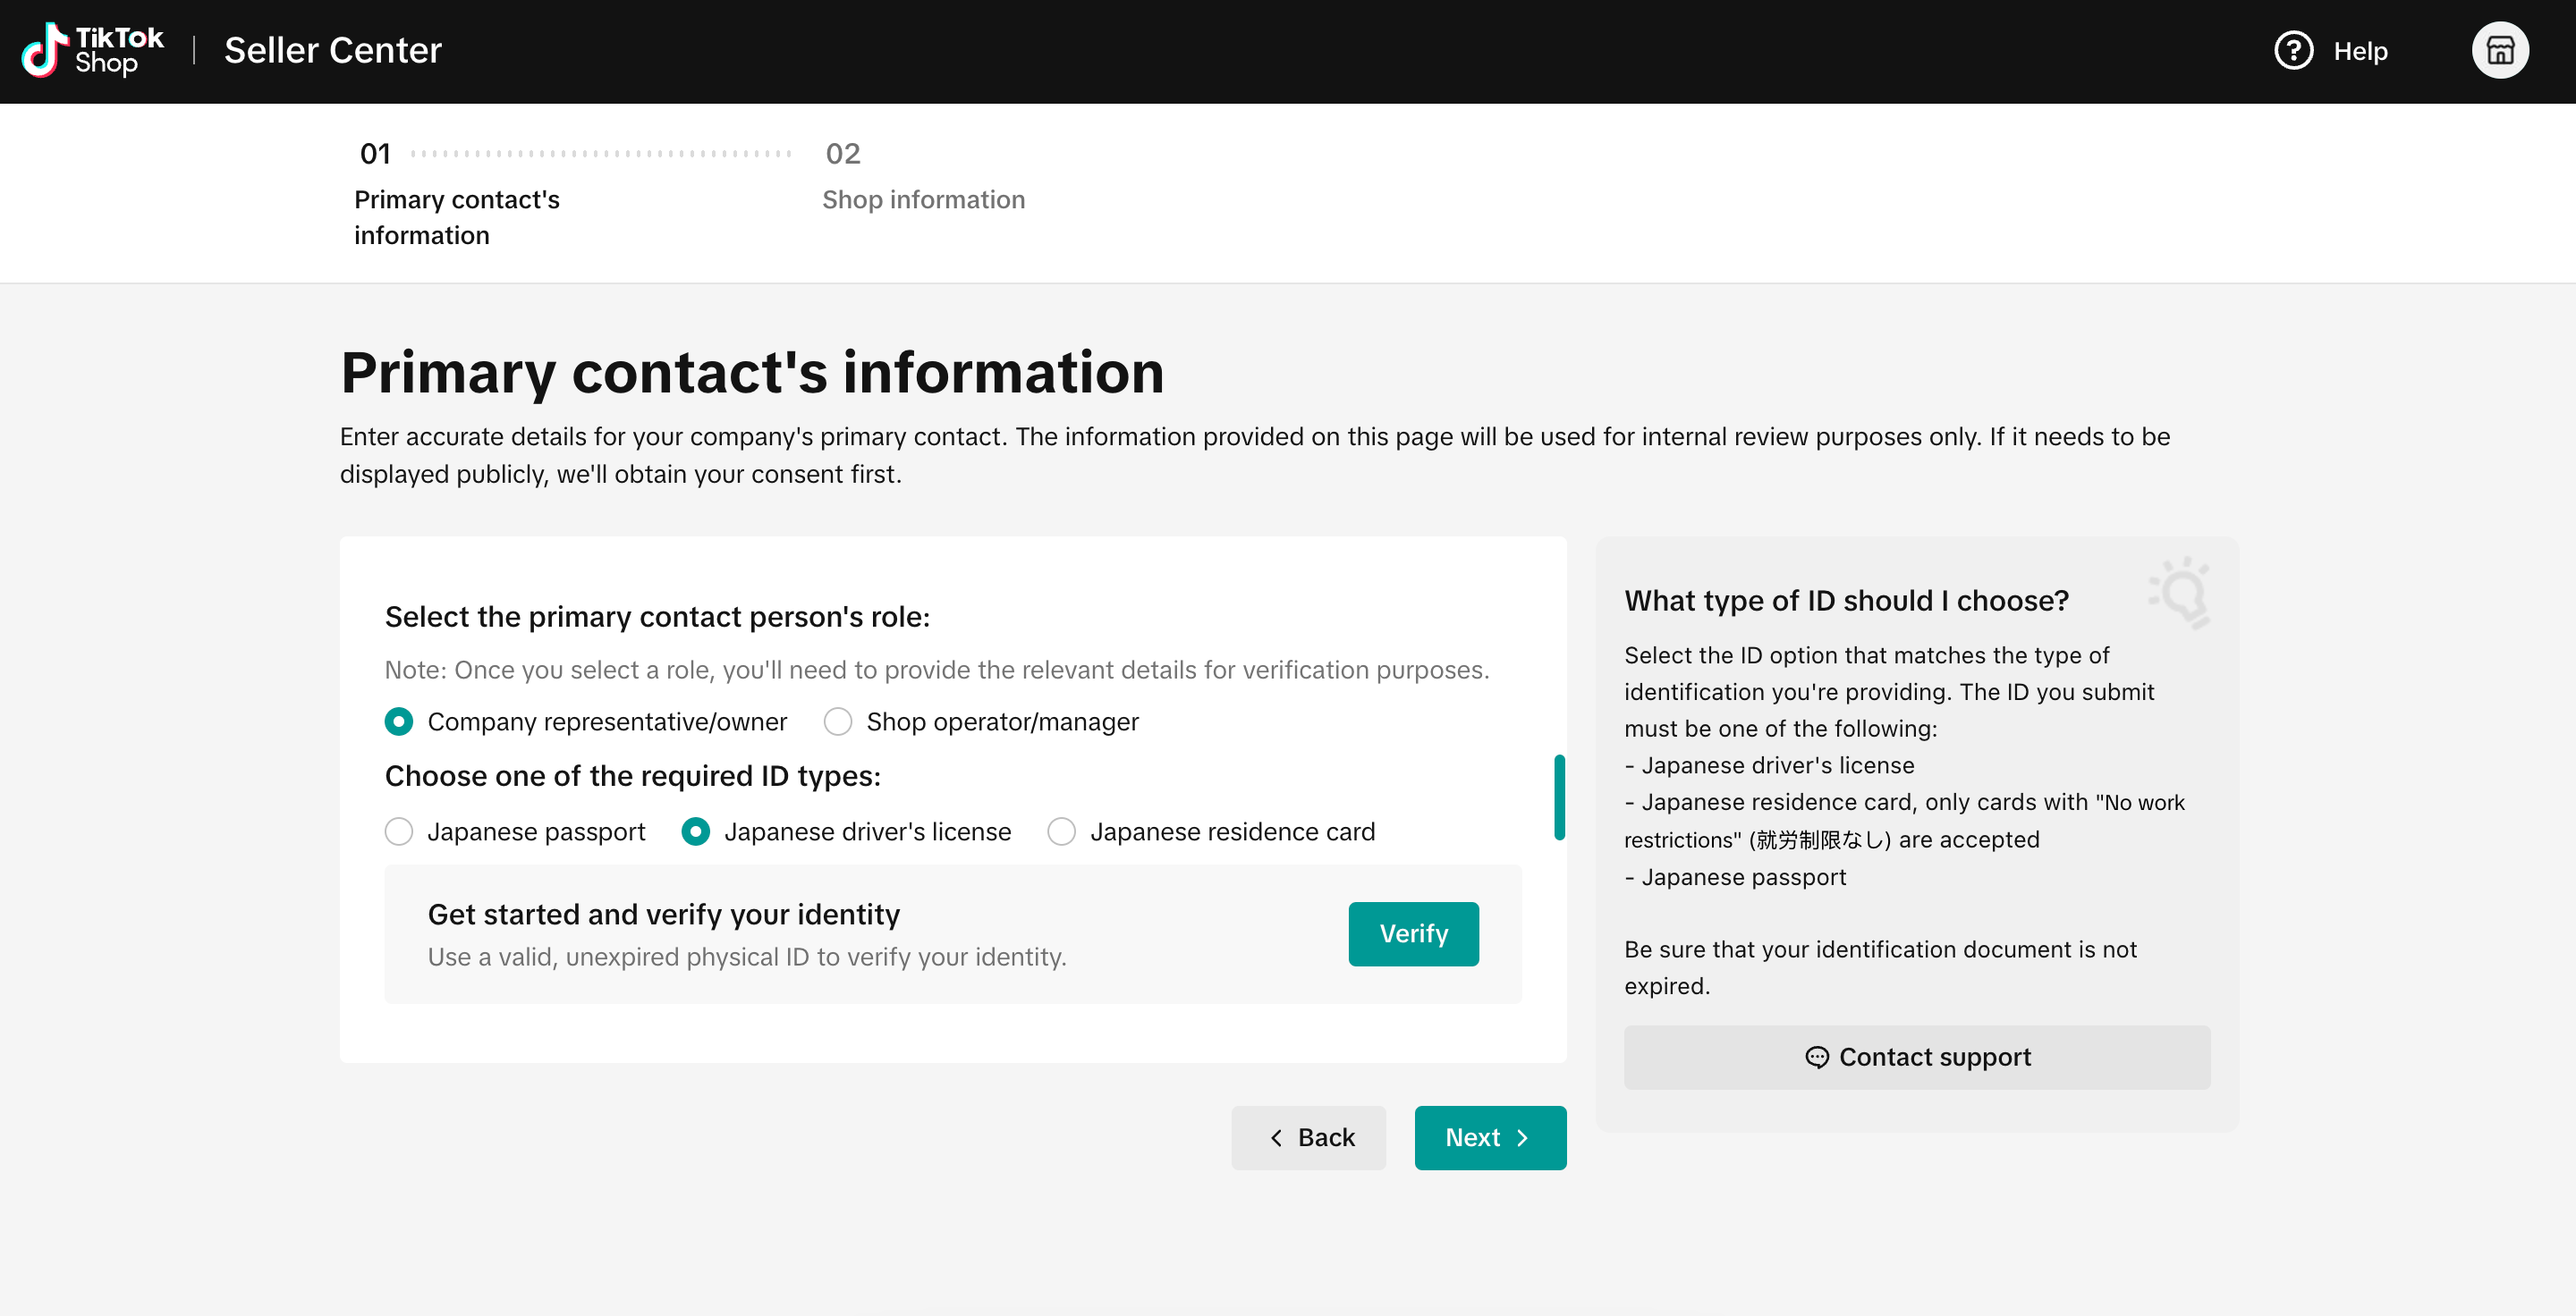Click the Seller Center title

click(x=332, y=50)
